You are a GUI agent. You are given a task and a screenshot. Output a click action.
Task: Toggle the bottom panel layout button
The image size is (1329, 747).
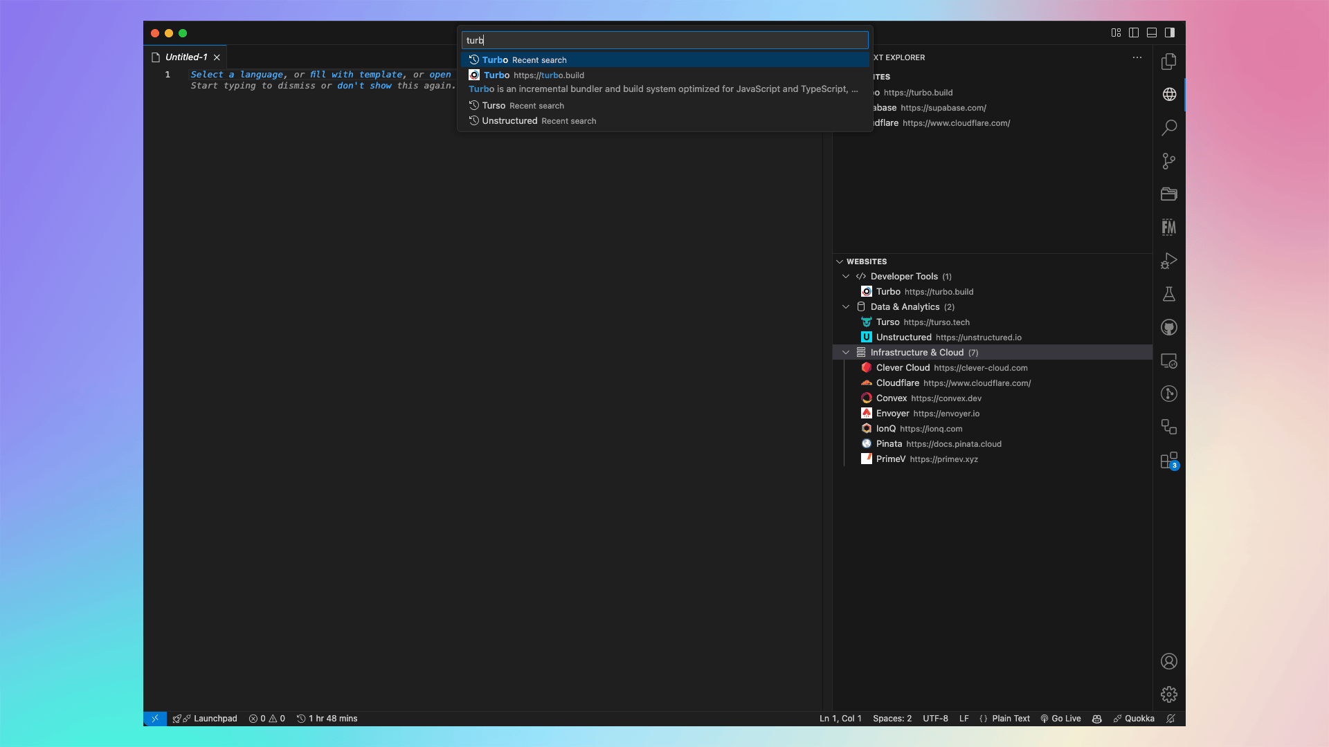click(x=1152, y=33)
